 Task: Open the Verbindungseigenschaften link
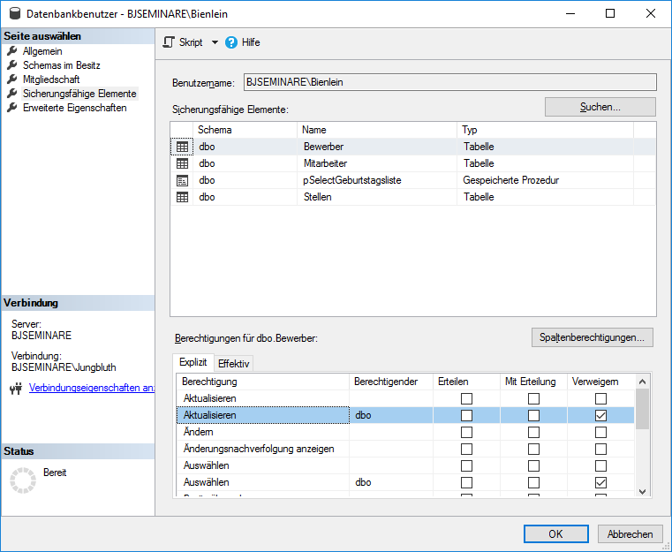92,388
